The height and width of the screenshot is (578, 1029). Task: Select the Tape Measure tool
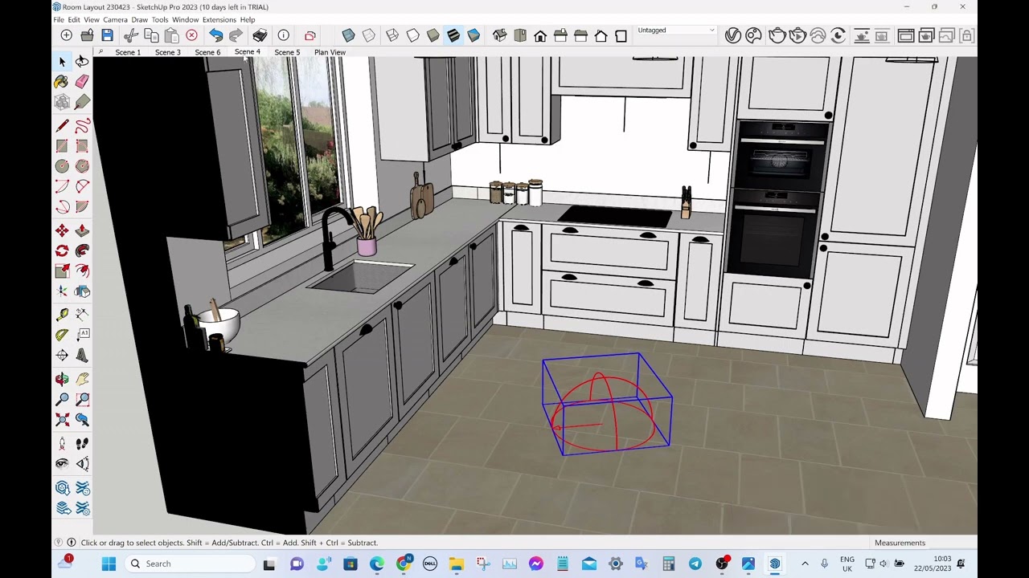pyautogui.click(x=62, y=315)
